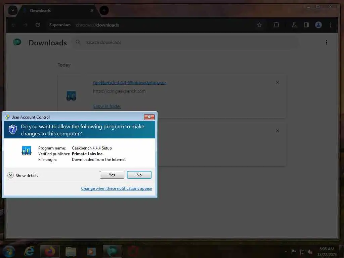Open the Windows Start menu orb
This screenshot has width=344, height=258.
[9, 251]
